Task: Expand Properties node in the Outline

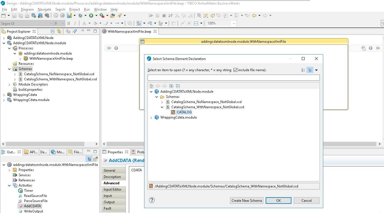Action: click(x=9, y=170)
